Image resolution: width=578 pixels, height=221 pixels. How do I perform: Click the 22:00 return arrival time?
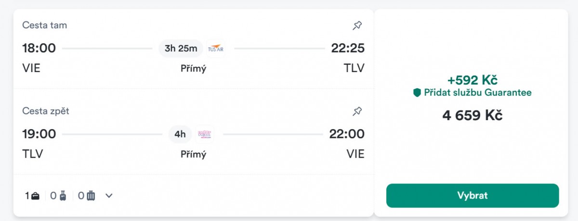coord(347,134)
